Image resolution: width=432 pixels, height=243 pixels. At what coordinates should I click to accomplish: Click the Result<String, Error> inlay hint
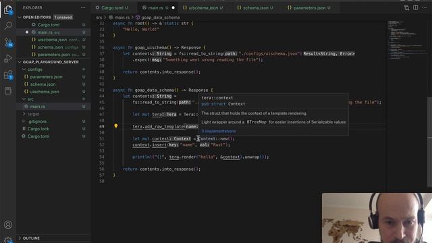(329, 54)
